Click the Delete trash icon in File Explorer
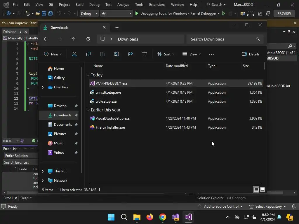This screenshot has width=299, height=224. 145,54
